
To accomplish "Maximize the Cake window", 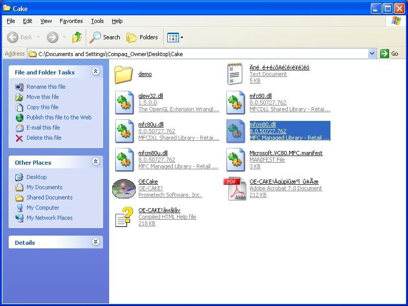I will pos(388,8).
